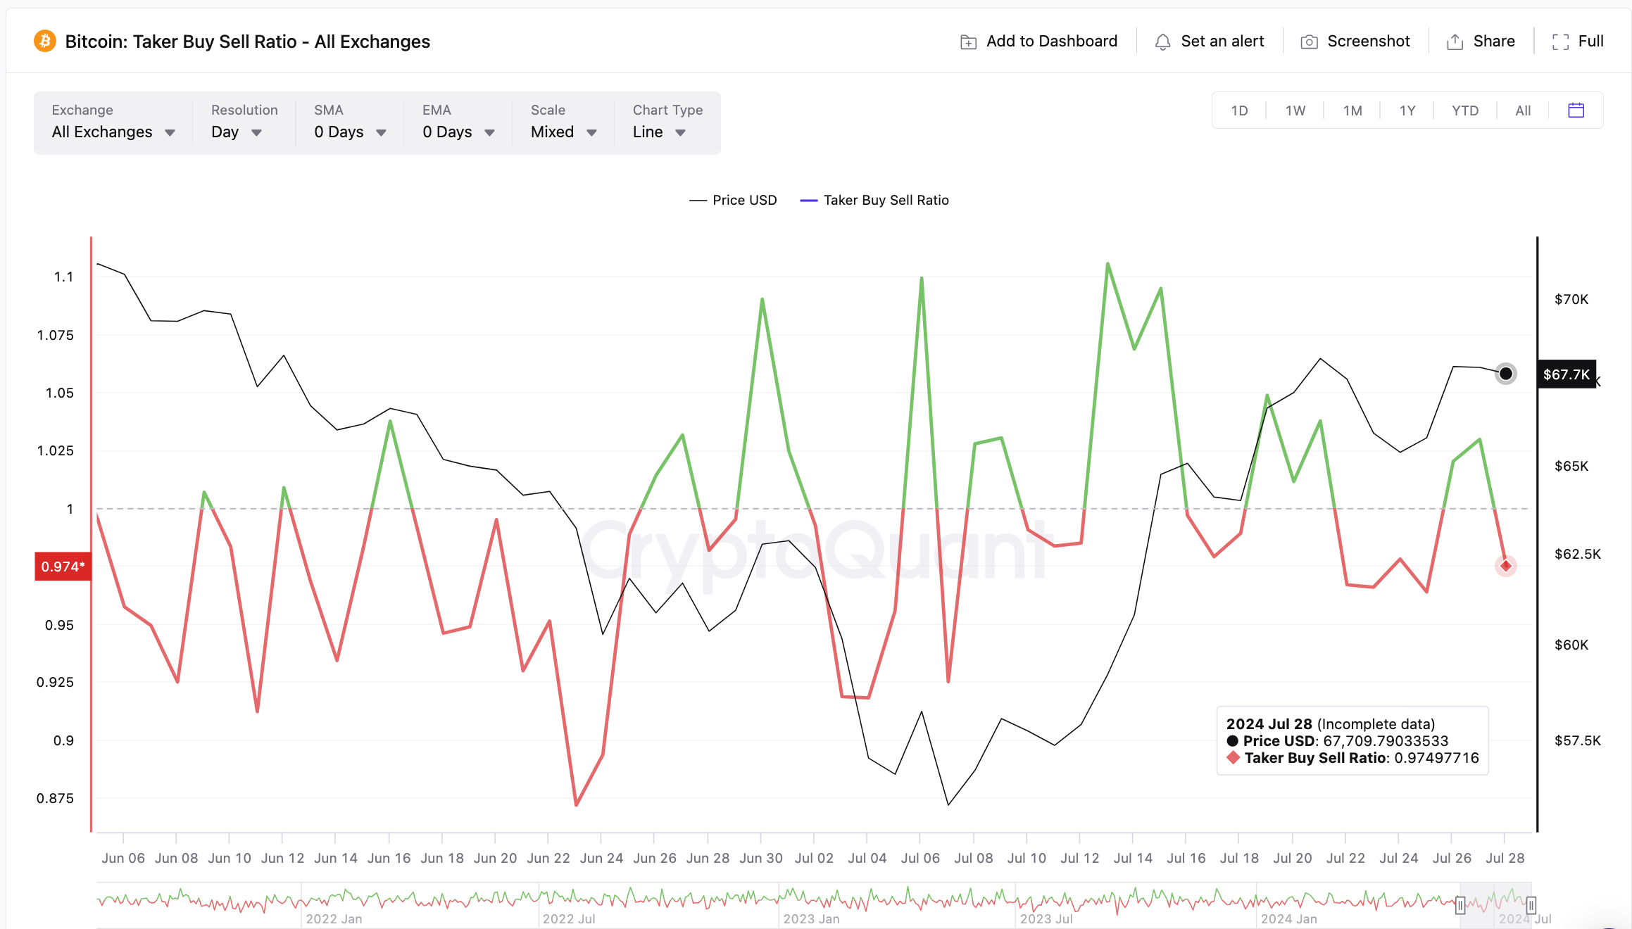The width and height of the screenshot is (1632, 929).
Task: Click the Jun 06 x-axis date label
Action: (123, 858)
